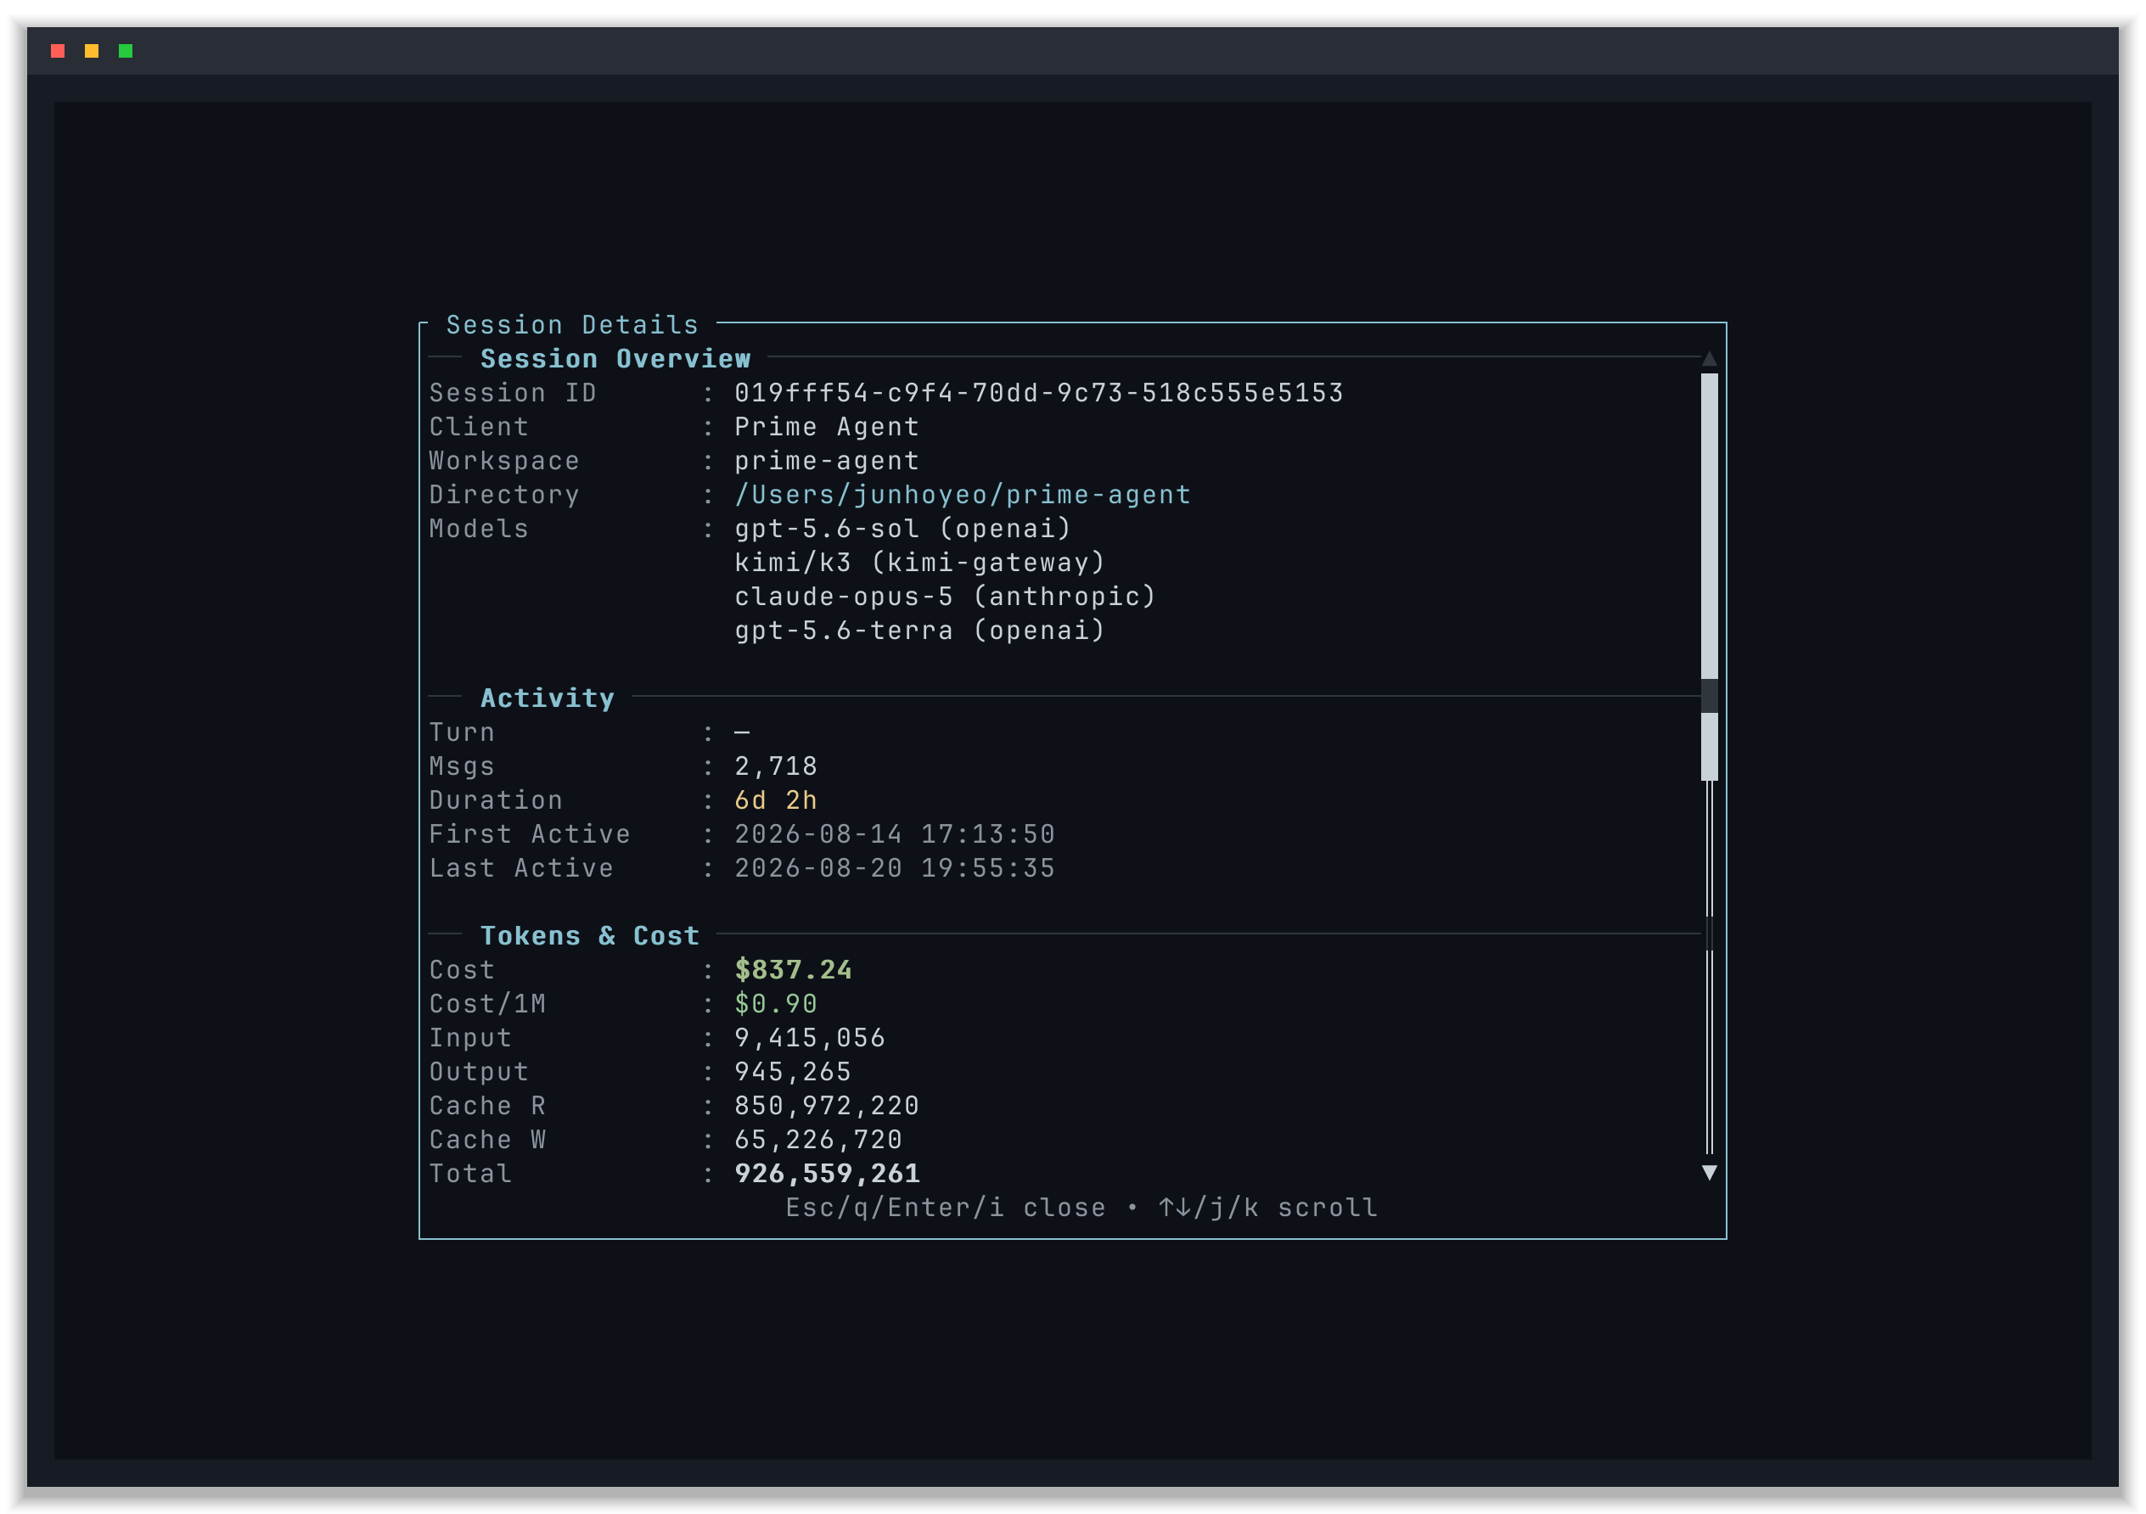This screenshot has height=1514, width=2146.
Task: Click the Cache W value 65,226,720
Action: 817,1139
